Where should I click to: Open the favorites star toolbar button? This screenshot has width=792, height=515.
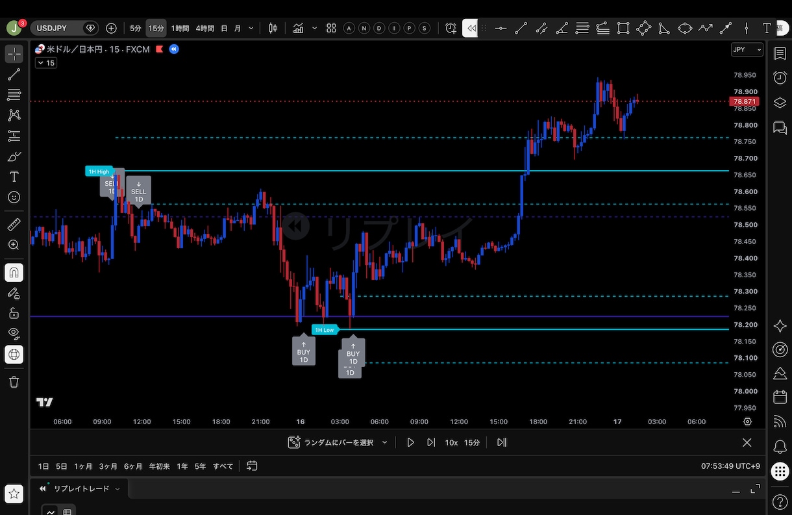pos(14,494)
